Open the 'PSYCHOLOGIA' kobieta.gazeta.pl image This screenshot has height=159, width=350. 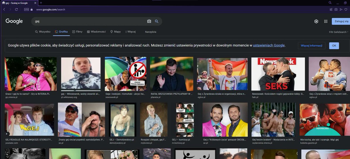[x=325, y=120]
